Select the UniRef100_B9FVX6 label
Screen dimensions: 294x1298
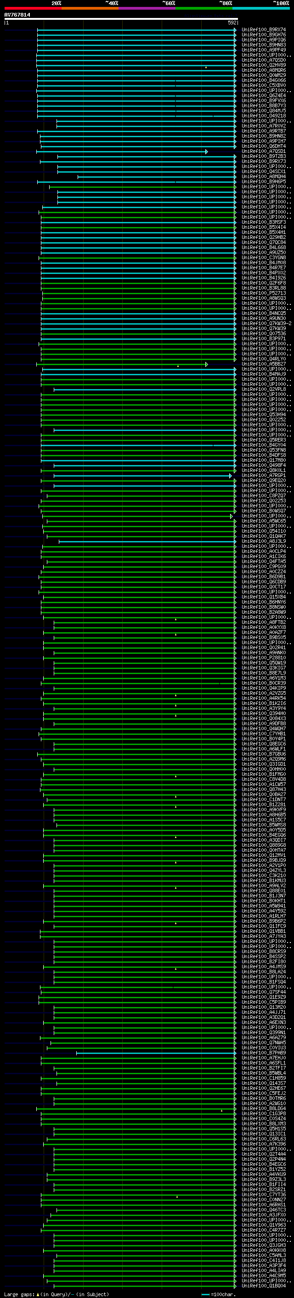[264, 100]
